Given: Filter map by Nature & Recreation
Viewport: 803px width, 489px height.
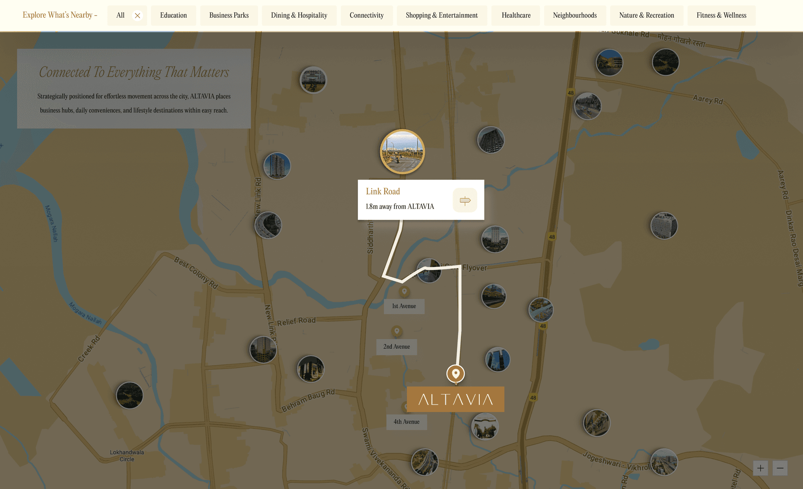Looking at the screenshot, I should 647,15.
